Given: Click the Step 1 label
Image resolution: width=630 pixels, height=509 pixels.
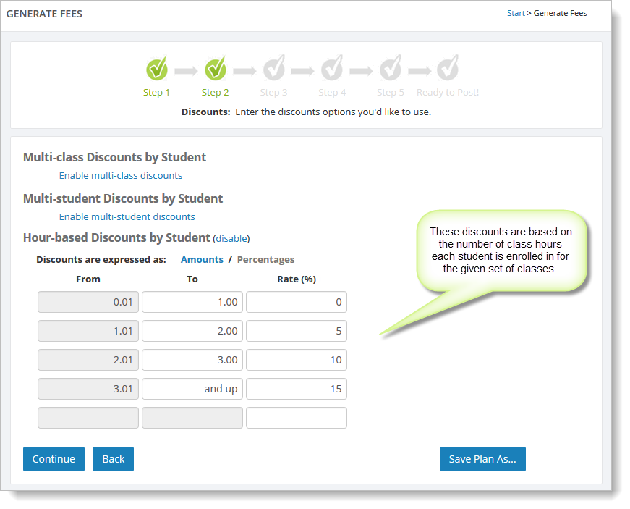Looking at the screenshot, I should click(156, 93).
